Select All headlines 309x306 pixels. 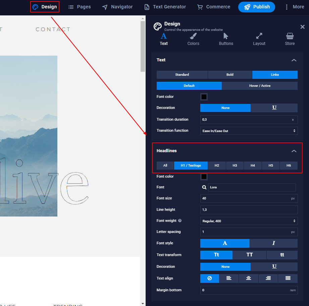(165, 166)
